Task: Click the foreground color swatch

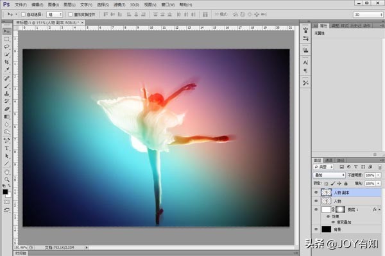Action: (4, 191)
